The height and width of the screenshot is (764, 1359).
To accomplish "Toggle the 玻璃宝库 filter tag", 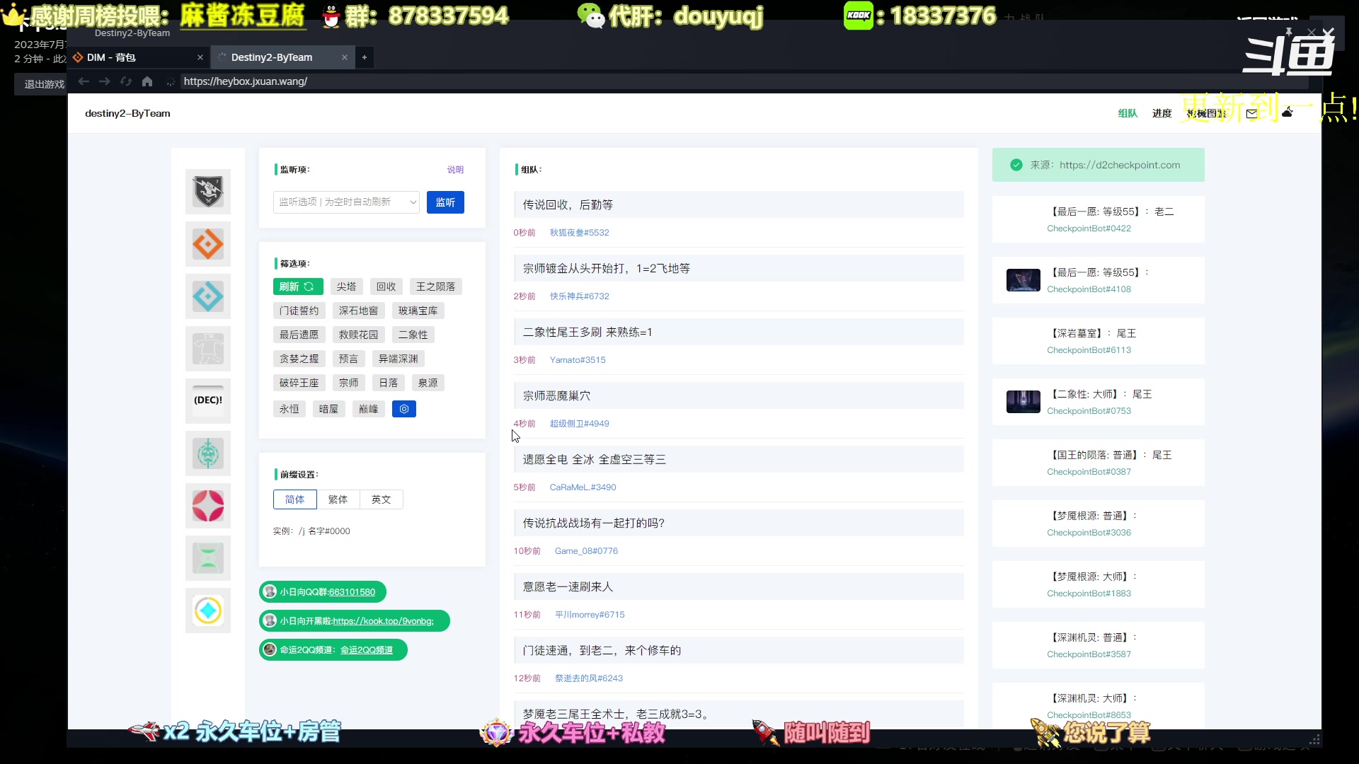I will pyautogui.click(x=418, y=311).
